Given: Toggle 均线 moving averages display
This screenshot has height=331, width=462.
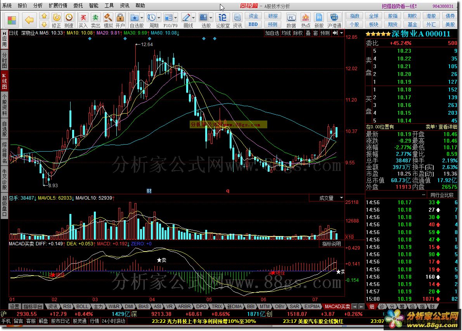Looking at the screenshot, I should coord(286,33).
